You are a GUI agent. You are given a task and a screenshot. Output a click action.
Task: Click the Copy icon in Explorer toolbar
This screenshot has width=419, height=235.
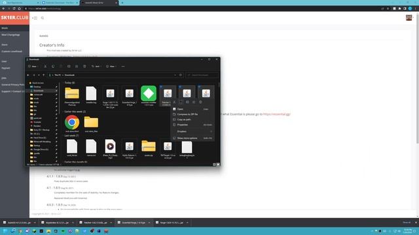pyautogui.click(x=53, y=67)
